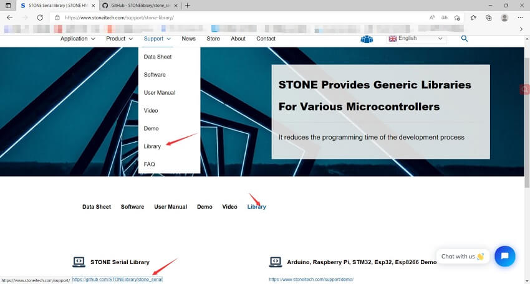Expand the Product menu
The width and height of the screenshot is (530, 284).
(x=119, y=39)
